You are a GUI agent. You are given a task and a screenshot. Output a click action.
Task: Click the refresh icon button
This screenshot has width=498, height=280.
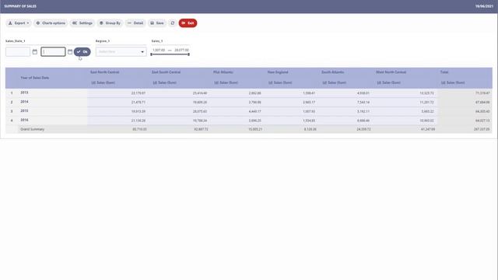(x=173, y=23)
